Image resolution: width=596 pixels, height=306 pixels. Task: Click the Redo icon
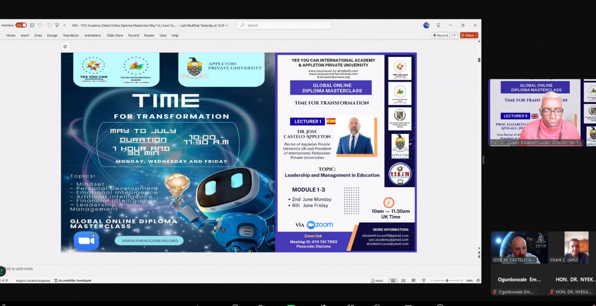(x=50, y=25)
